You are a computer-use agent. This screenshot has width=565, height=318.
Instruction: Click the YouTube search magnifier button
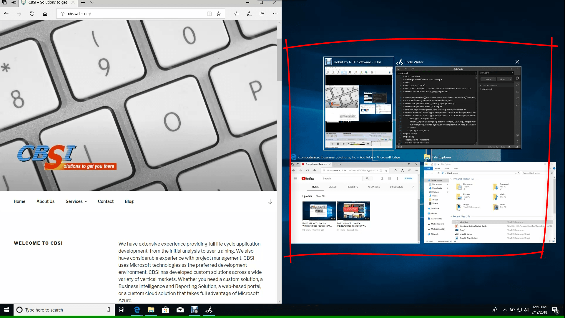368,178
